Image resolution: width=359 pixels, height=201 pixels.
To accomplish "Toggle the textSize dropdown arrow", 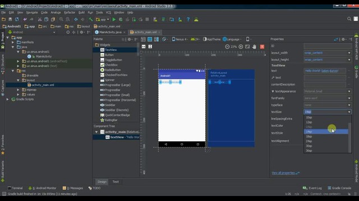I will coord(349,112).
